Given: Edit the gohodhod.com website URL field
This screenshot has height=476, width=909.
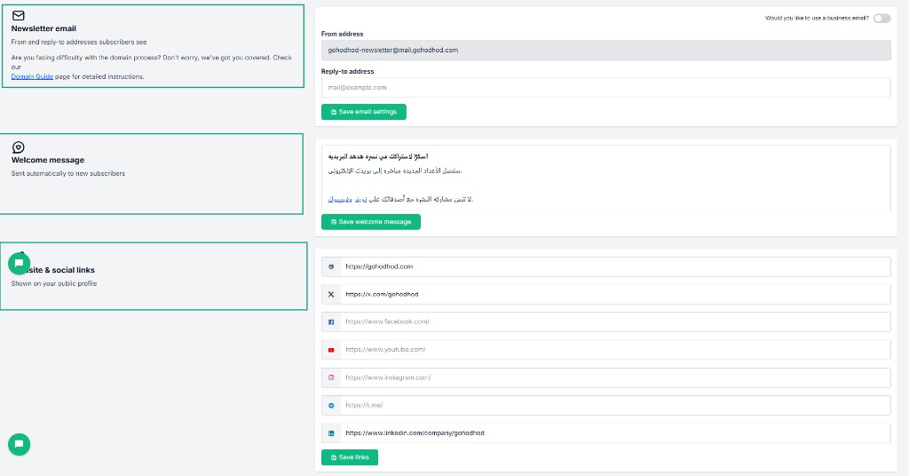Looking at the screenshot, I should point(615,266).
